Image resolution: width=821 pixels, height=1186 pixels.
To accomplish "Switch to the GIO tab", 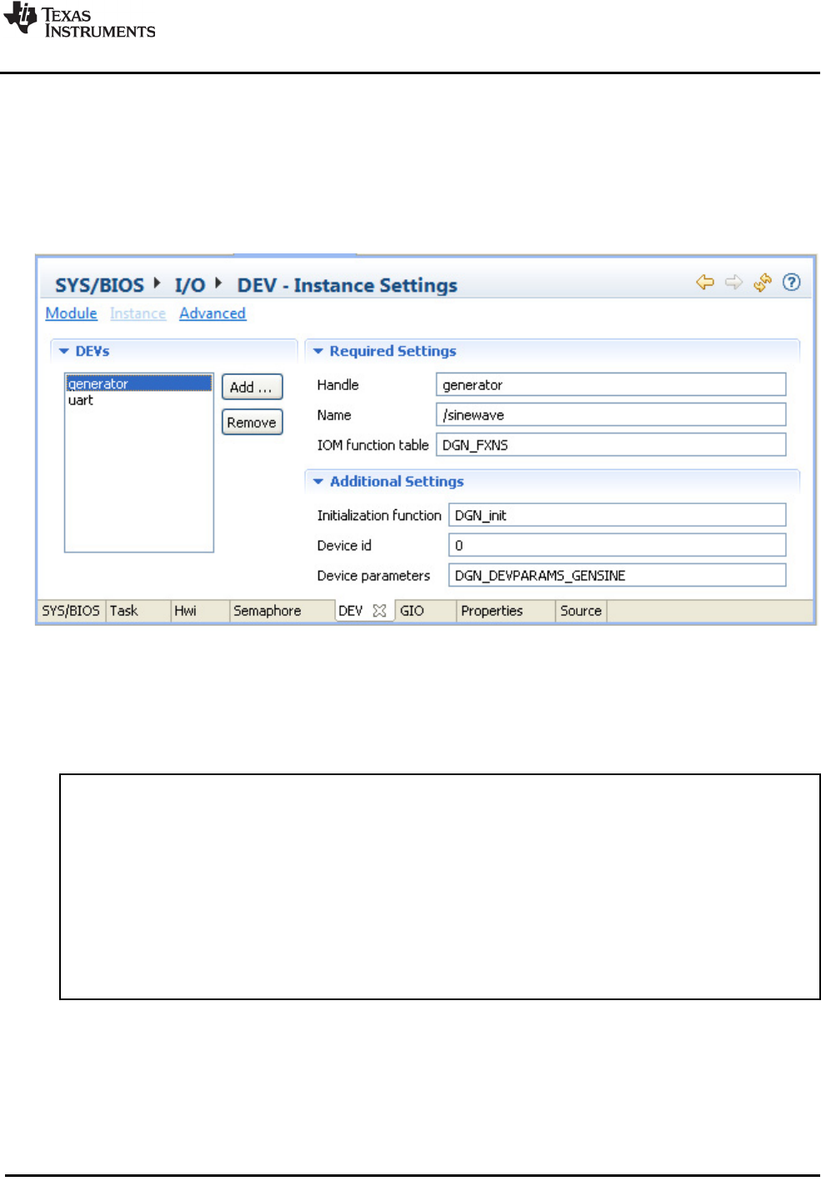I will pos(425,611).
